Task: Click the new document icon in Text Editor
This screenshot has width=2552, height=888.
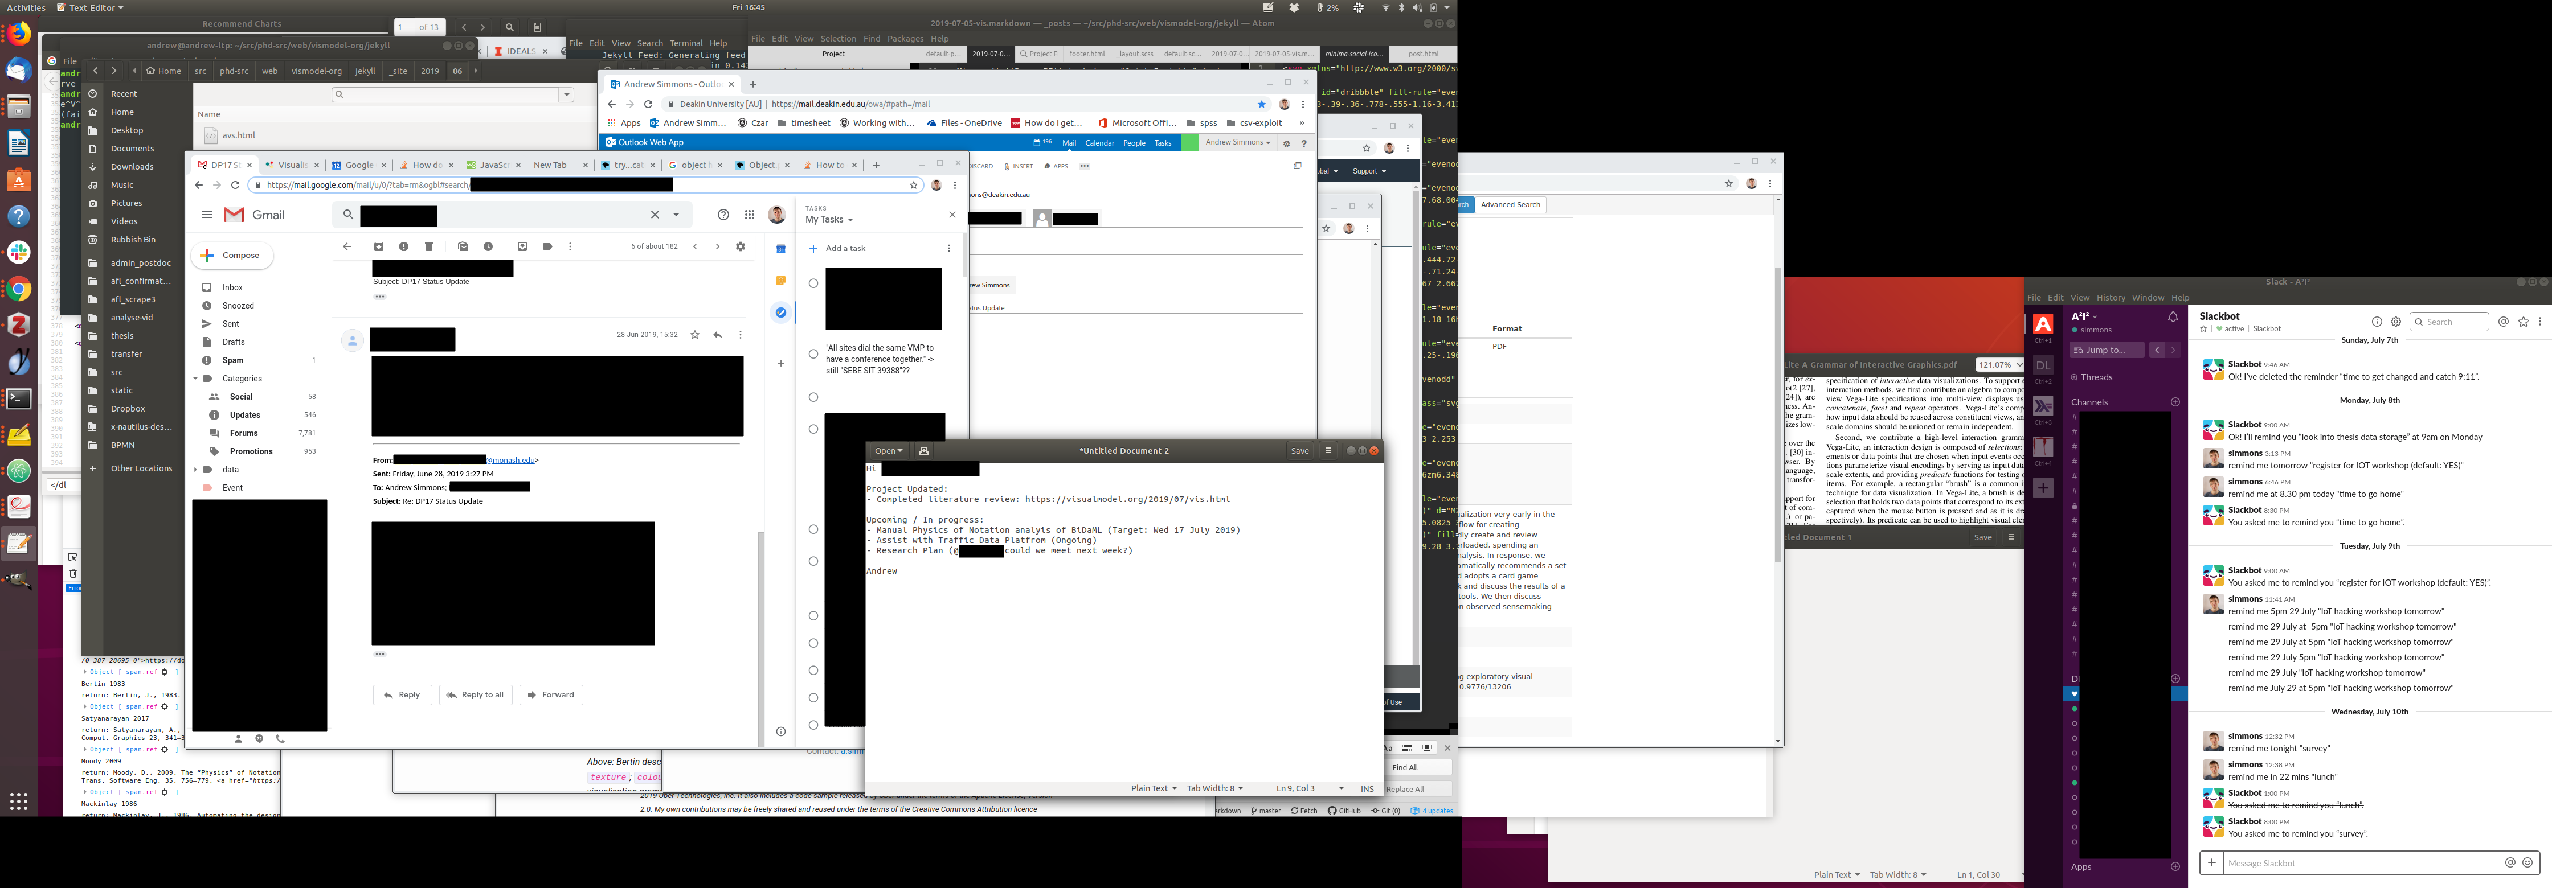Action: point(923,450)
